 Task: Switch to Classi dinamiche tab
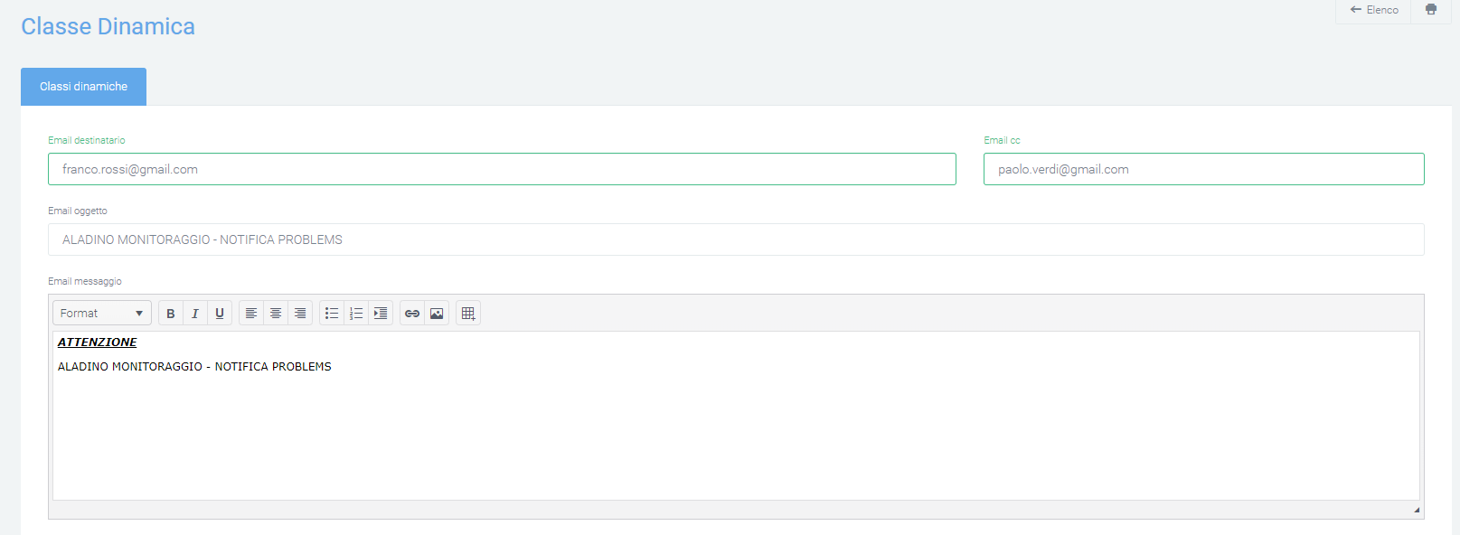tap(83, 87)
